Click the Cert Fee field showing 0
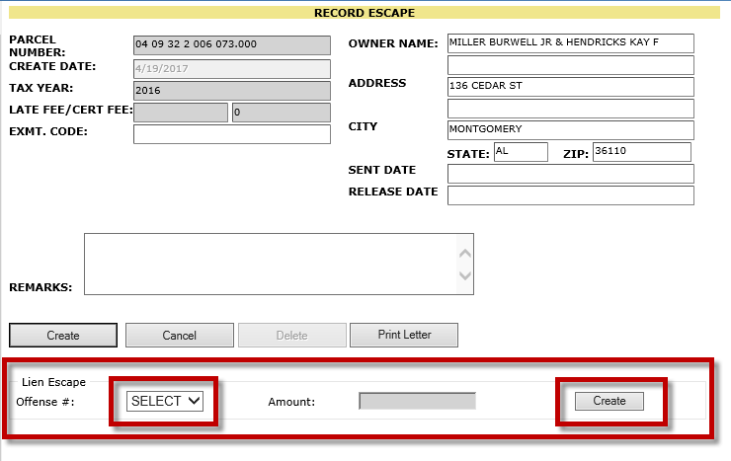Screen dimensions: 731x461 click(282, 113)
